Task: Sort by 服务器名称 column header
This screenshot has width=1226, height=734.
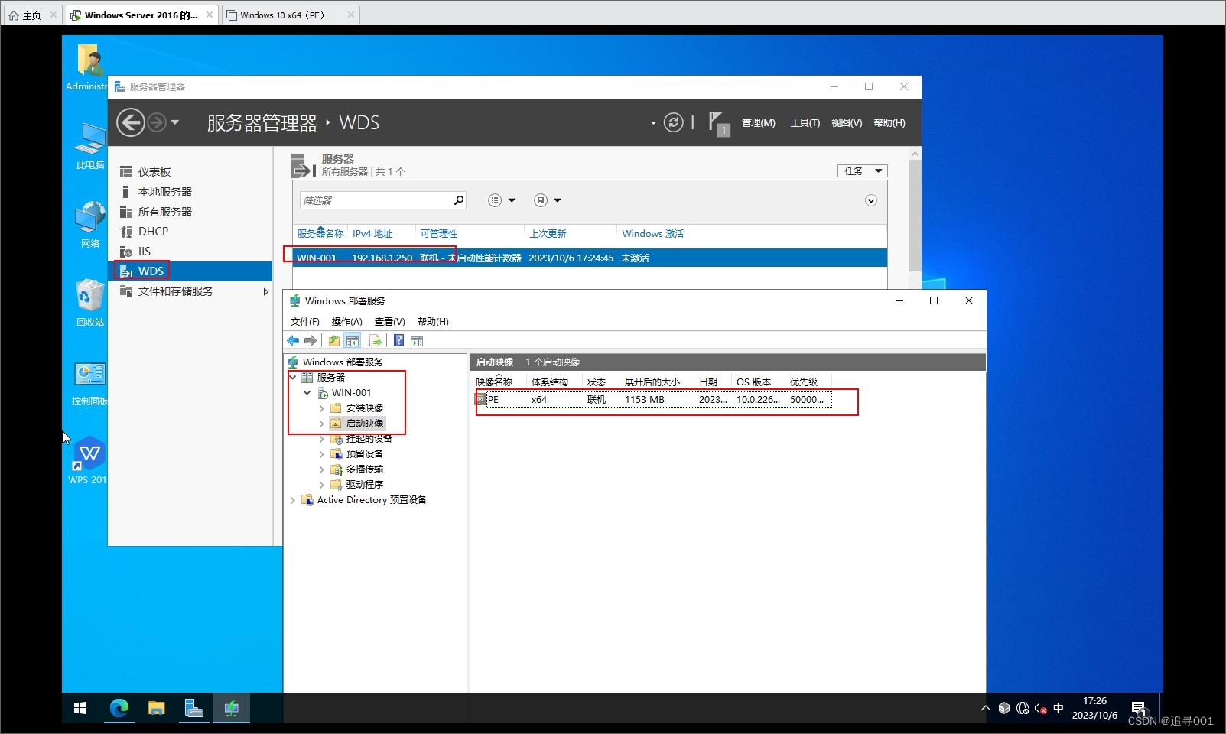Action: [x=320, y=234]
